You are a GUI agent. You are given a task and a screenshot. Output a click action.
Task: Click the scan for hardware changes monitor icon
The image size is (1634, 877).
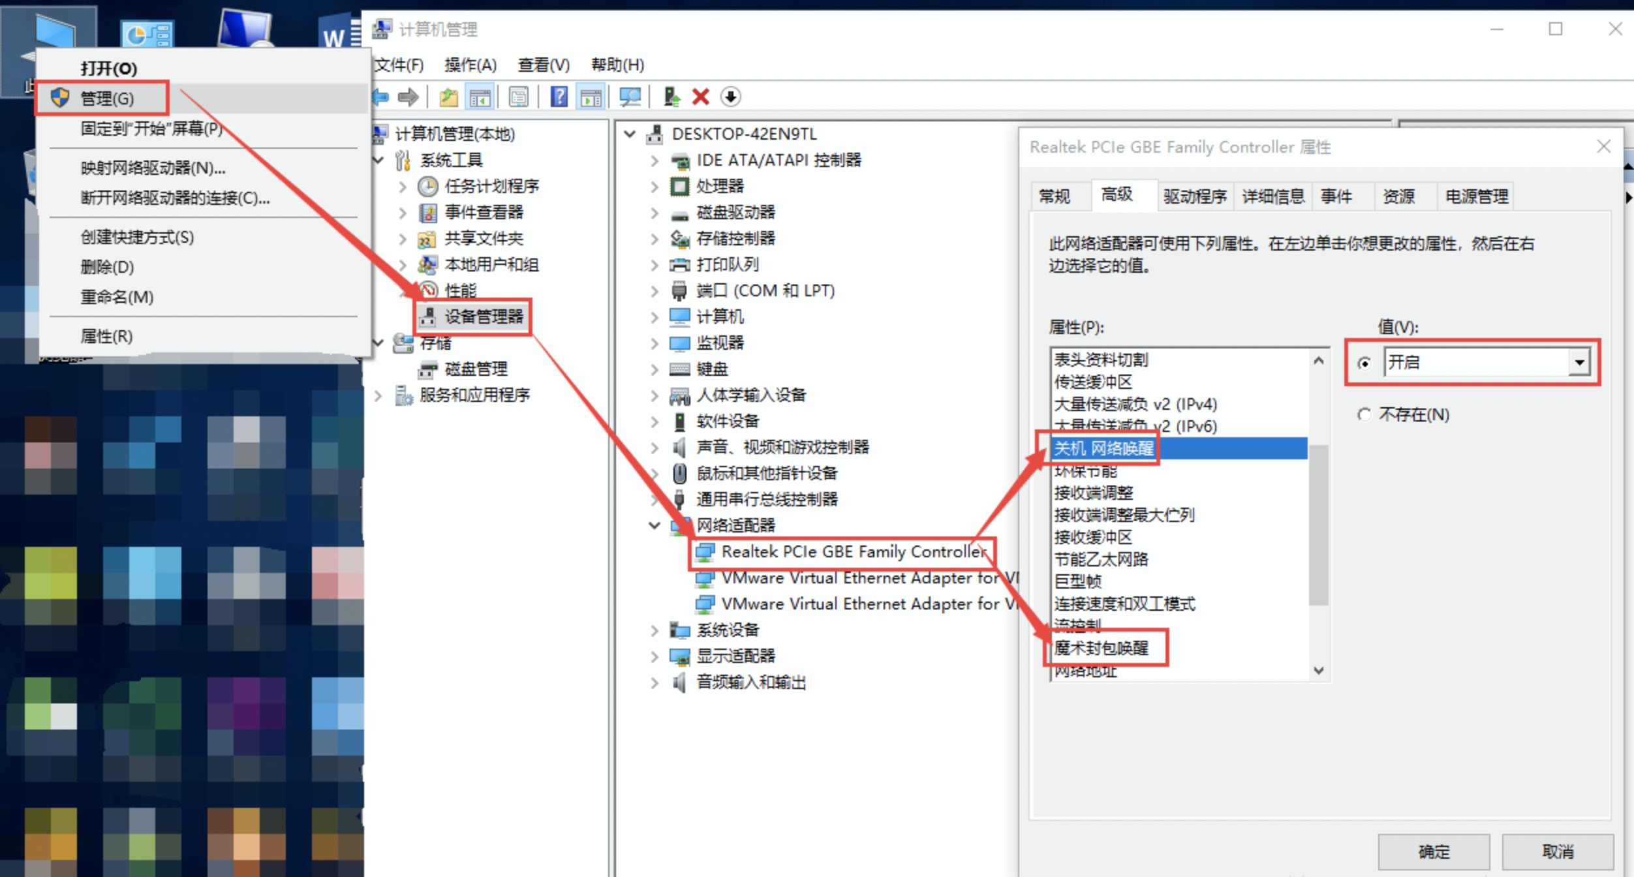[x=630, y=97]
